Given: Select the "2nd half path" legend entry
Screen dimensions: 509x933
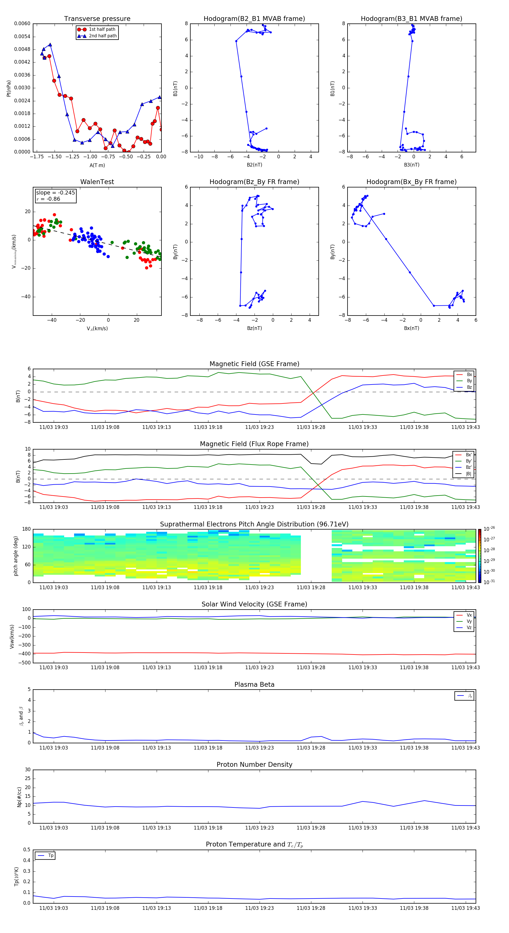Looking at the screenshot, I should 97,36.
